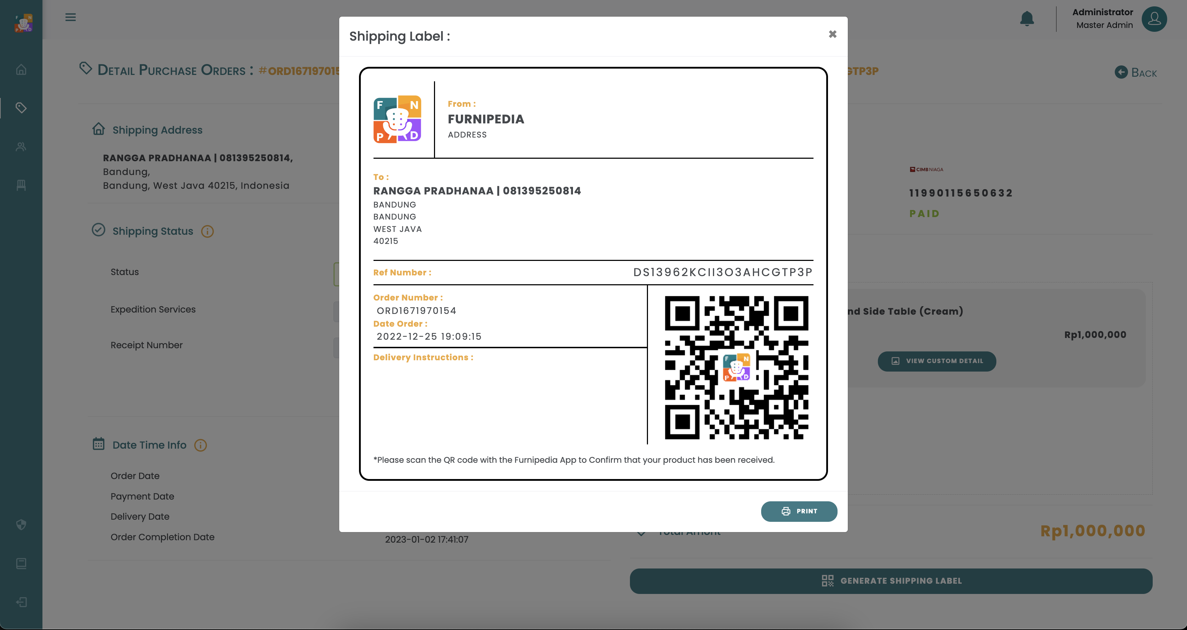The width and height of the screenshot is (1187, 630).
Task: Open the hamburger sidebar menu
Action: click(70, 18)
